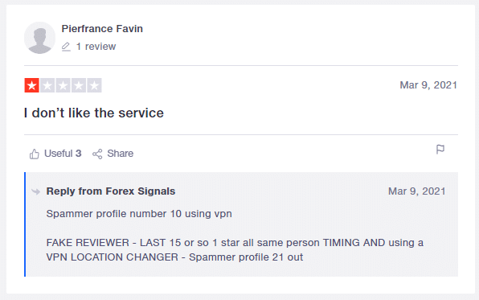
Task: Click the Reply from Forex Signals heading
Action: 111,191
